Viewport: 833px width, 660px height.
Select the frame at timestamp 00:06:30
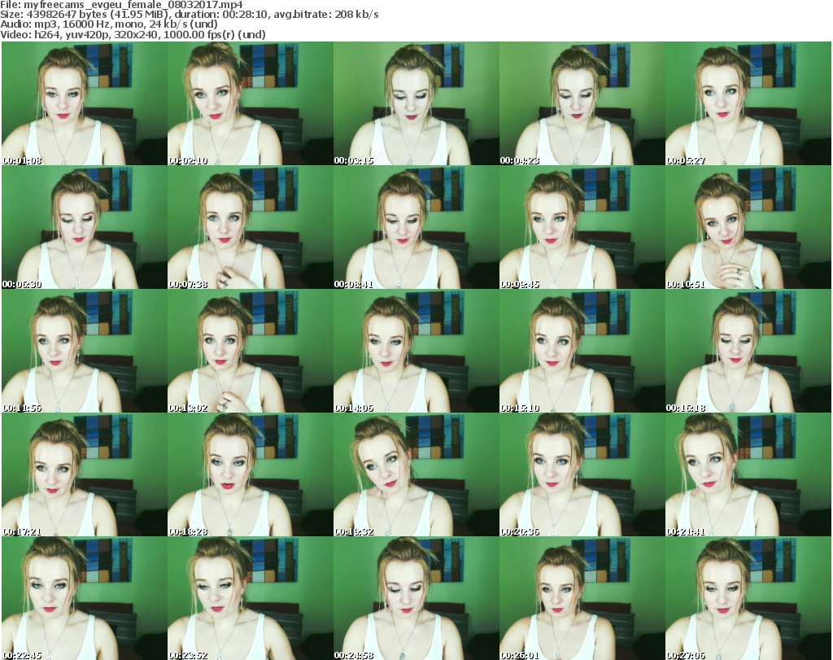point(85,227)
